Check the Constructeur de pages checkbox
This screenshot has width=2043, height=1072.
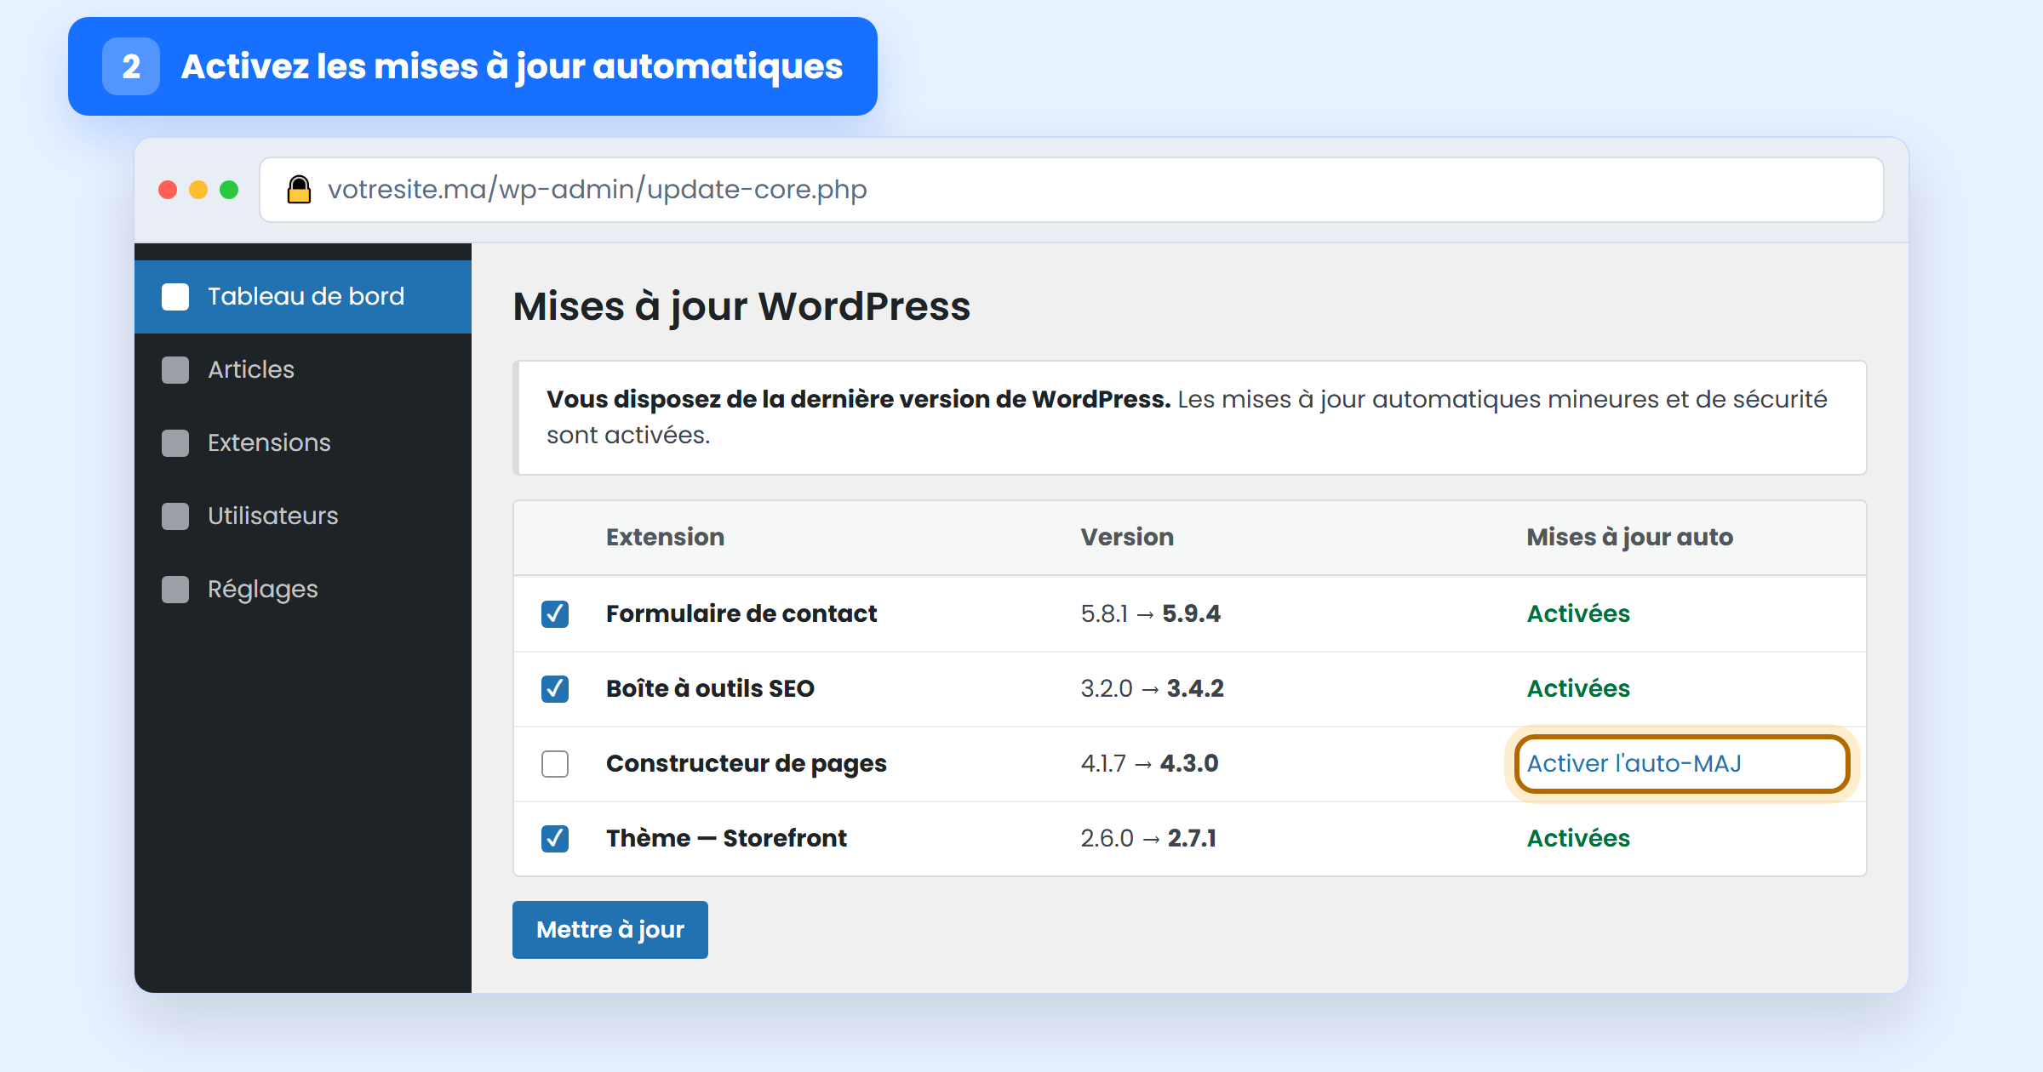[555, 764]
